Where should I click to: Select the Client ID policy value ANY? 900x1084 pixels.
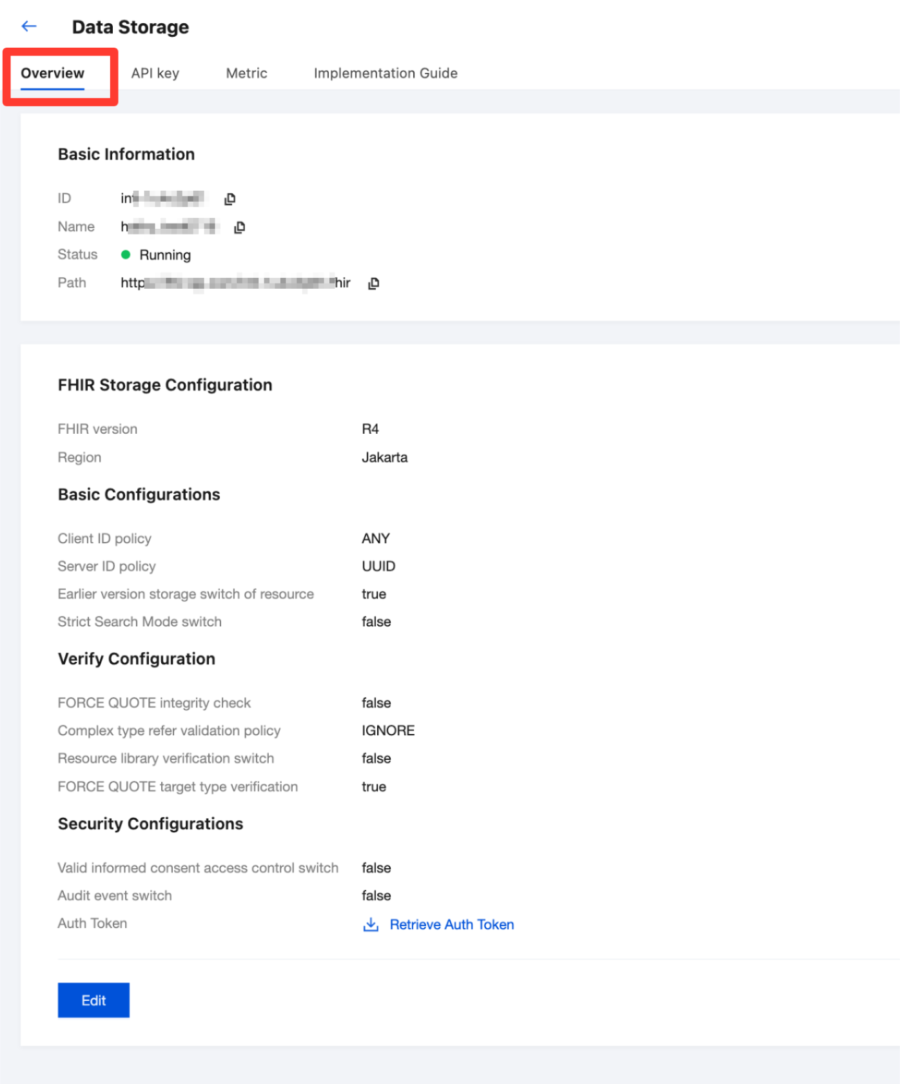point(376,539)
